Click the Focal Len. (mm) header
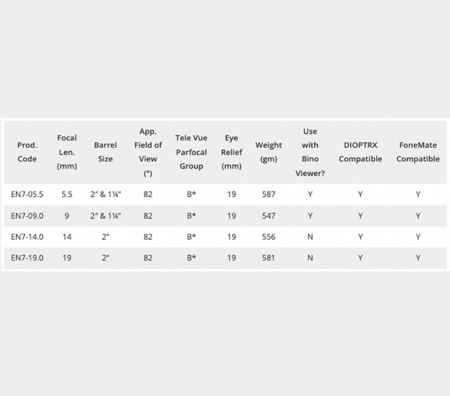 (x=67, y=152)
